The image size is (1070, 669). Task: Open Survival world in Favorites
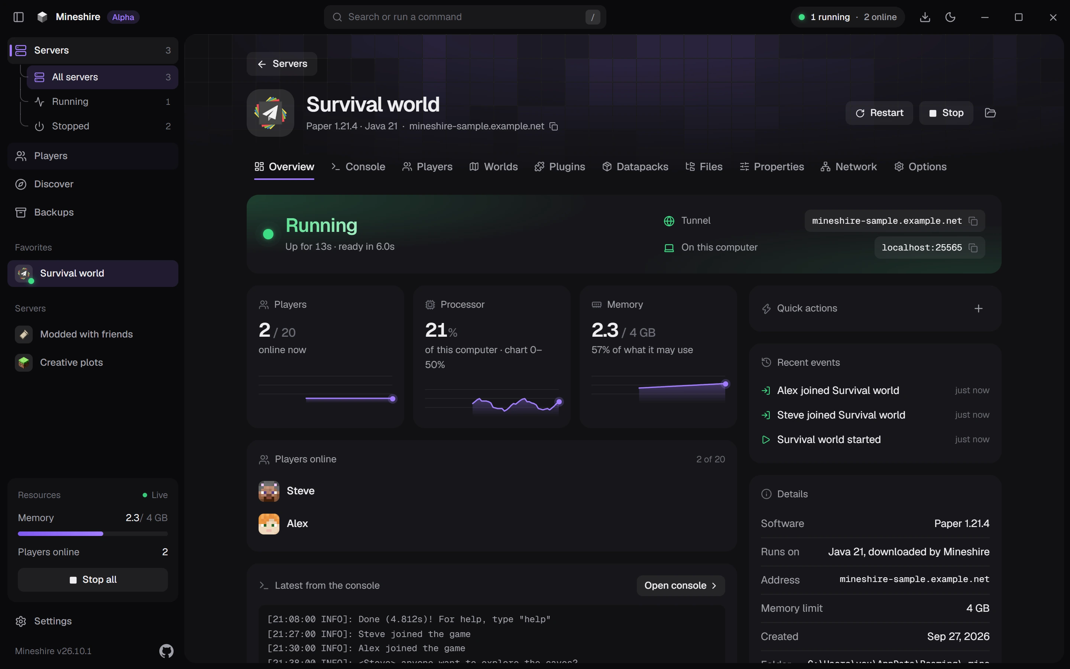point(93,274)
